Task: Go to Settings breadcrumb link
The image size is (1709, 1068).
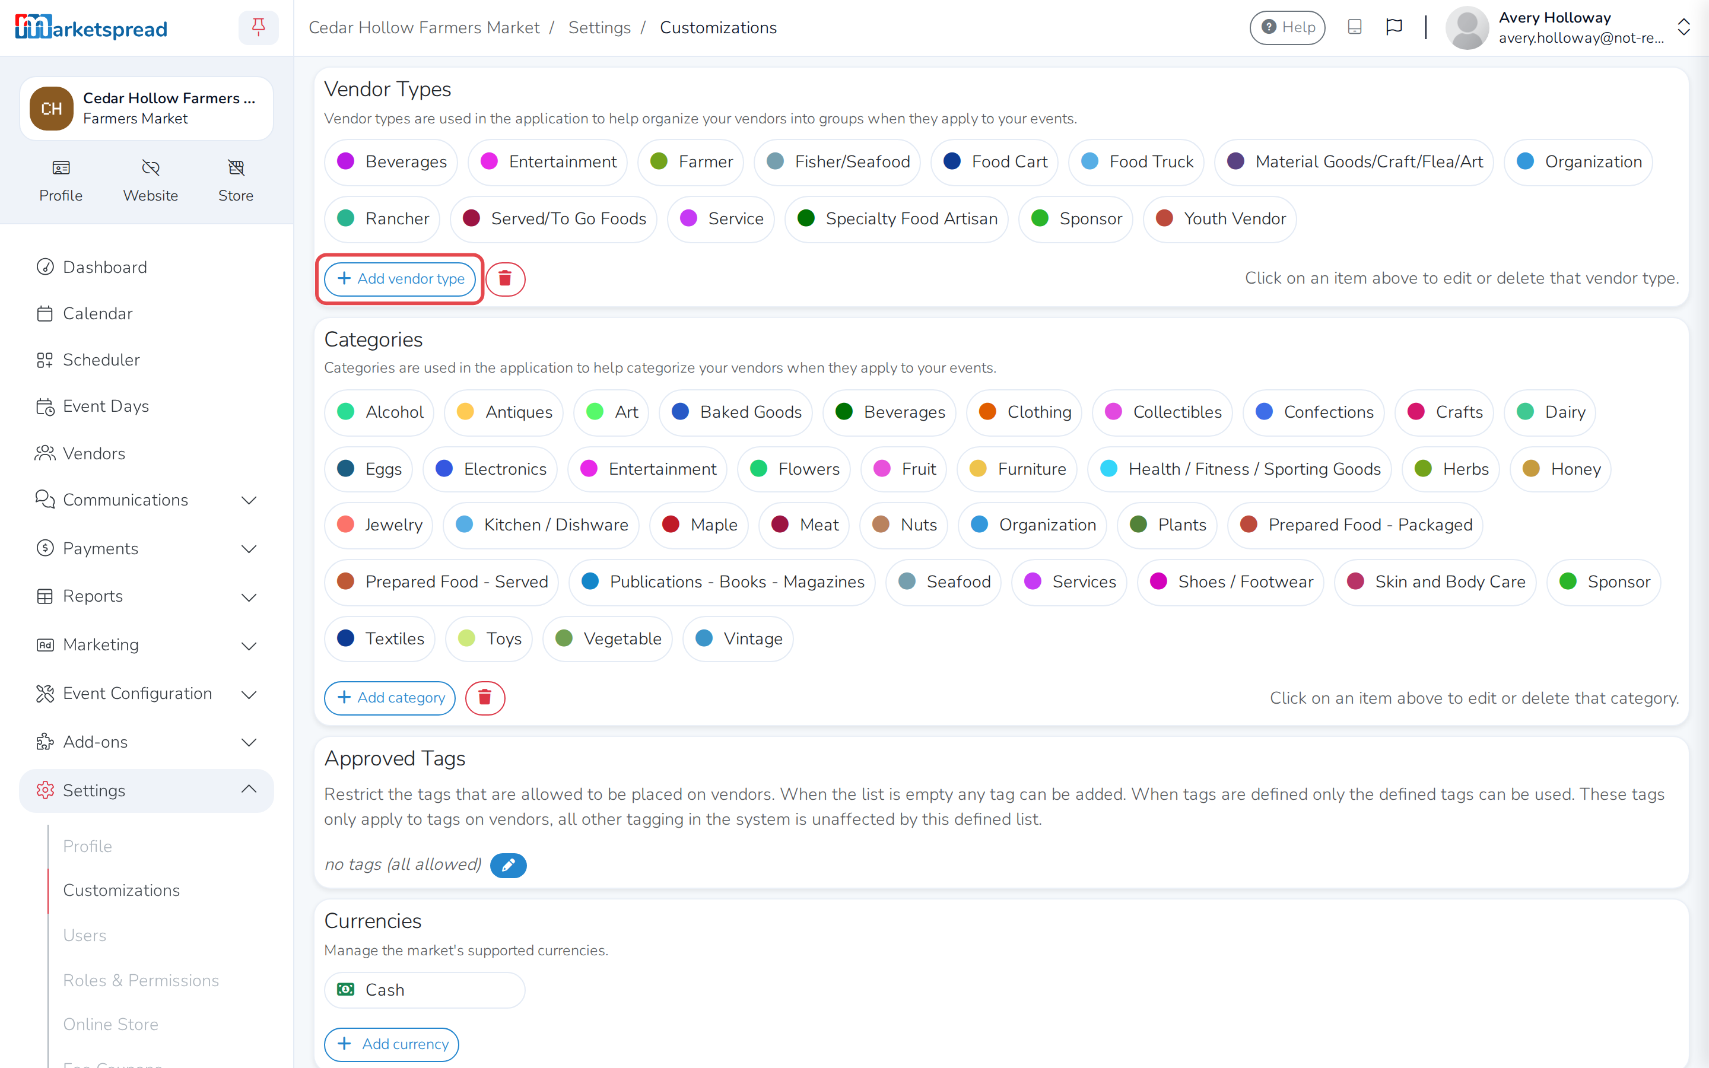Action: (599, 27)
